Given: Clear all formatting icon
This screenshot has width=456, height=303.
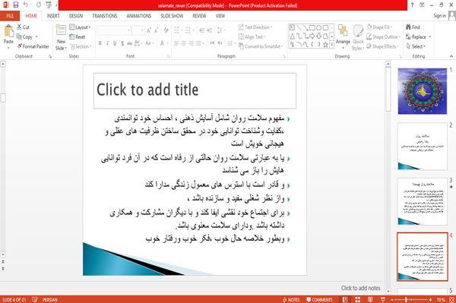Looking at the screenshot, I should (166, 30).
